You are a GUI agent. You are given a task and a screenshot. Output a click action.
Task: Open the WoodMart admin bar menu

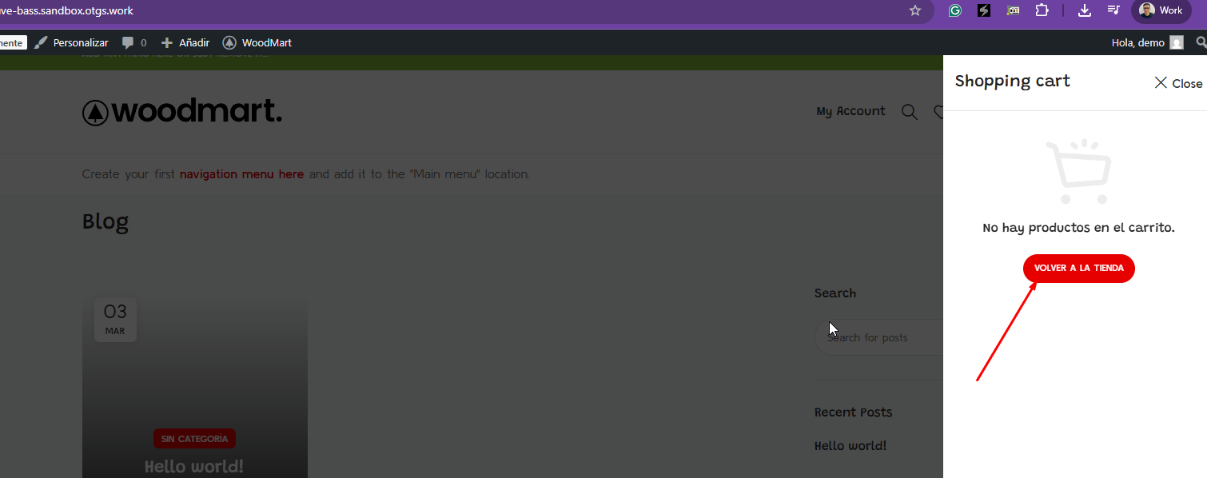point(257,42)
